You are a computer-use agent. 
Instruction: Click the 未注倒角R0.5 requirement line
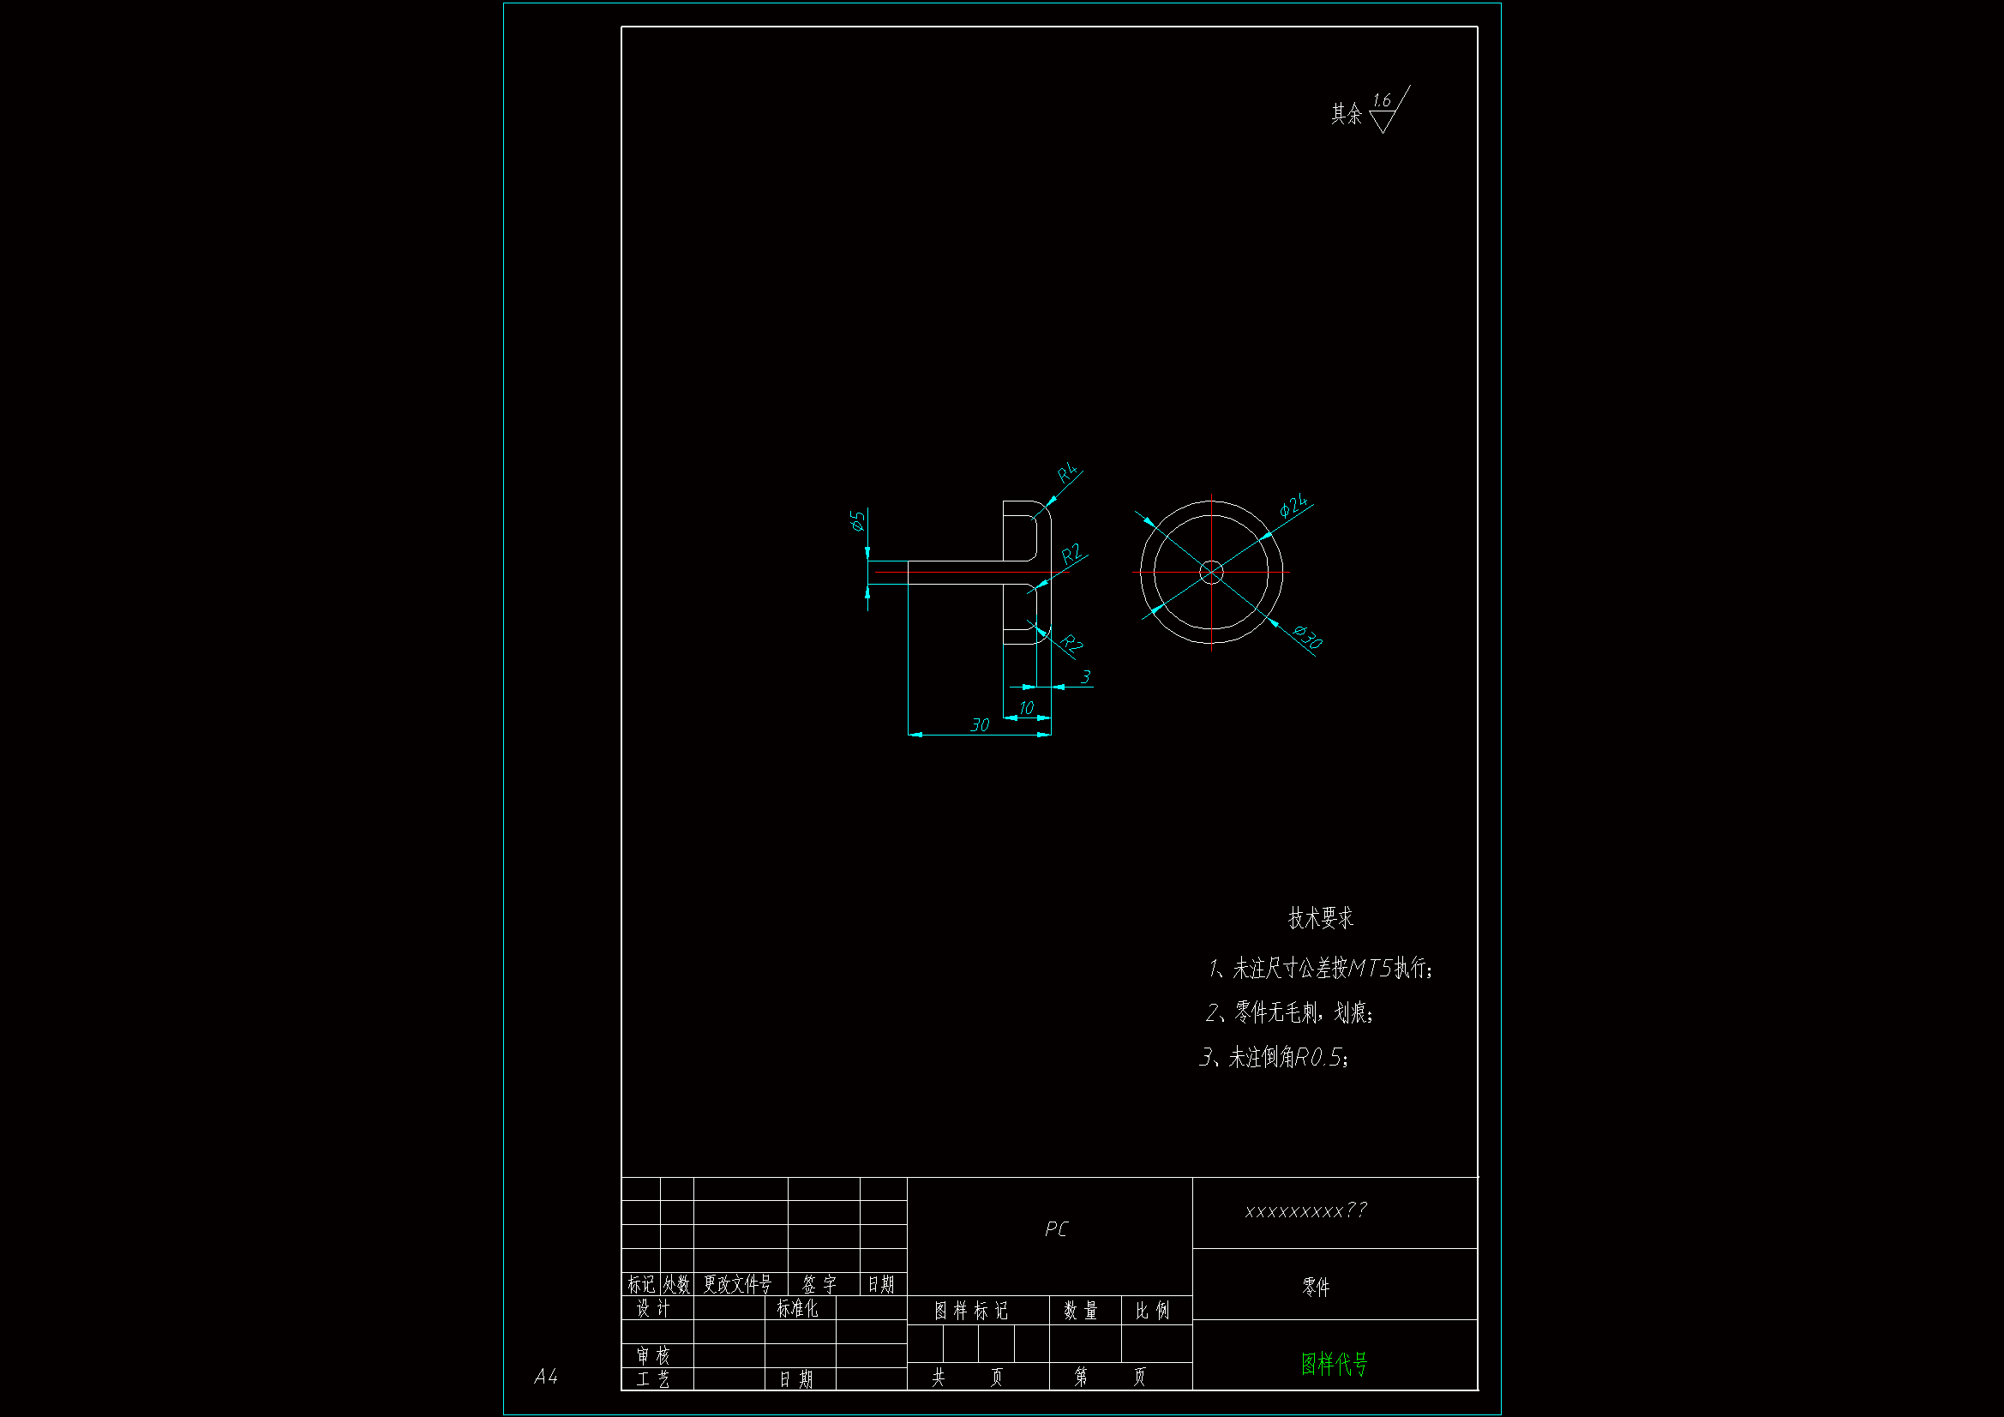click(1275, 1058)
